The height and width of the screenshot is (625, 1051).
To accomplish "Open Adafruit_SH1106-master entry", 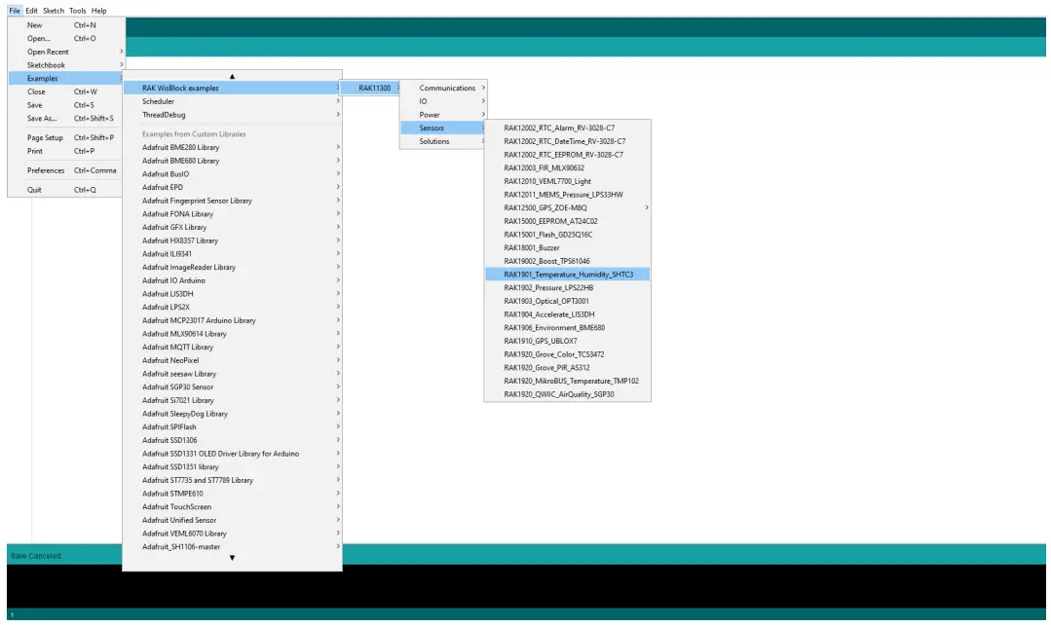I will click(x=232, y=546).
